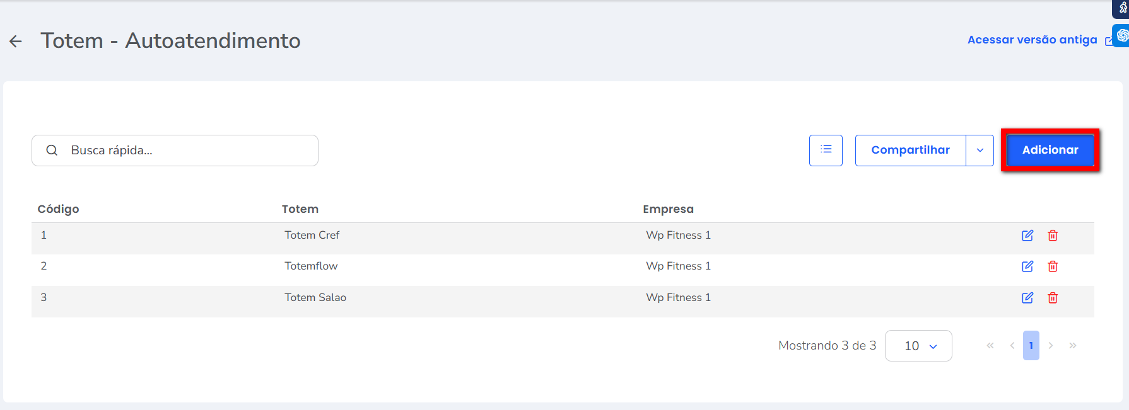Open the rows-per-page dropdown showing 10
Screen dimensions: 1129x410
coord(918,346)
